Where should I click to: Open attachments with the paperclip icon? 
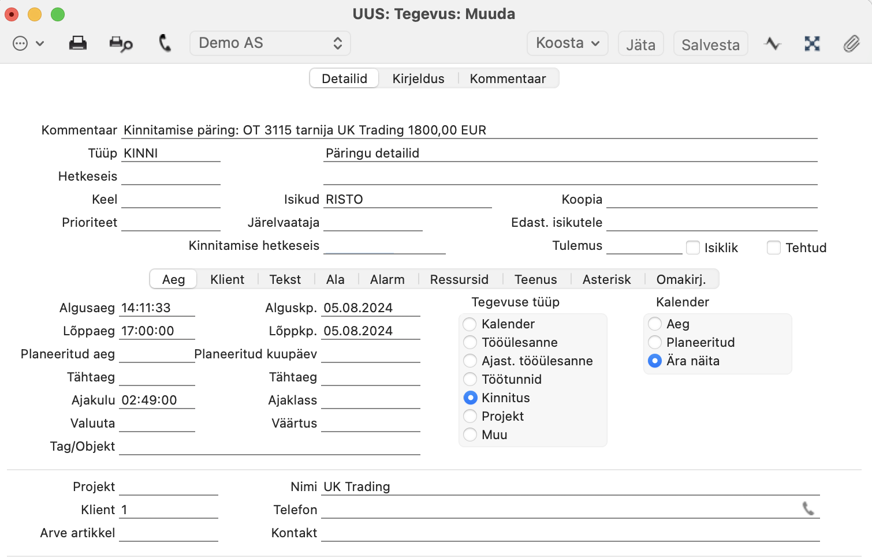coord(851,43)
